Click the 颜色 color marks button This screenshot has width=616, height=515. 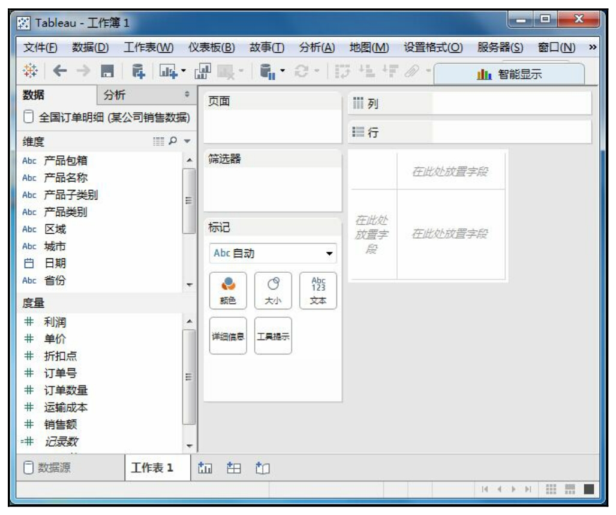coord(228,290)
